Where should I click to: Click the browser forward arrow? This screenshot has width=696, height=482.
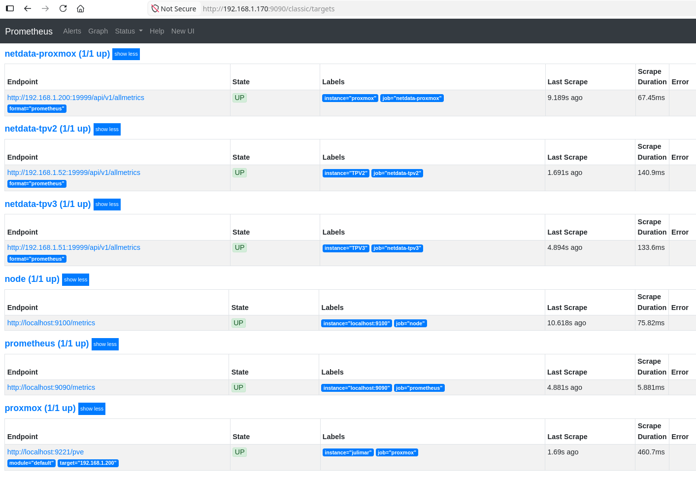click(45, 8)
